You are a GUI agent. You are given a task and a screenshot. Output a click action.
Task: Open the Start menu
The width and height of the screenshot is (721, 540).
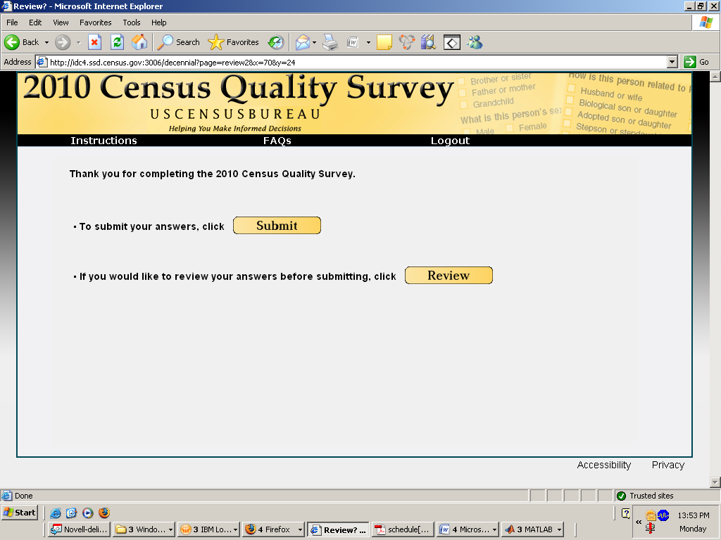[19, 513]
